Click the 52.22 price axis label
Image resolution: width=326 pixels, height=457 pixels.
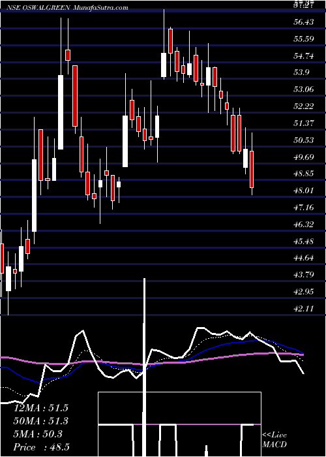pyautogui.click(x=304, y=106)
